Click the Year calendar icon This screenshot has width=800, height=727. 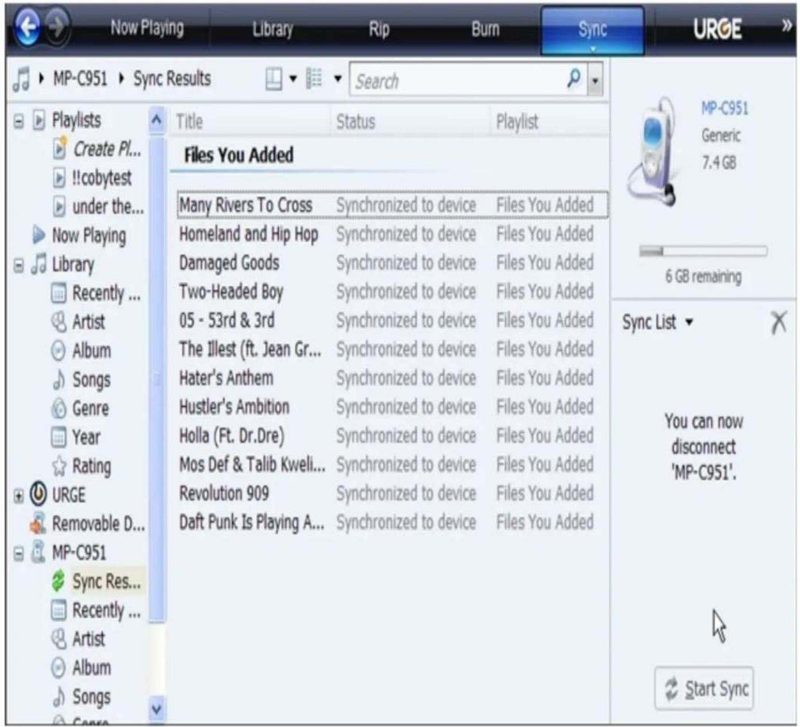click(58, 437)
